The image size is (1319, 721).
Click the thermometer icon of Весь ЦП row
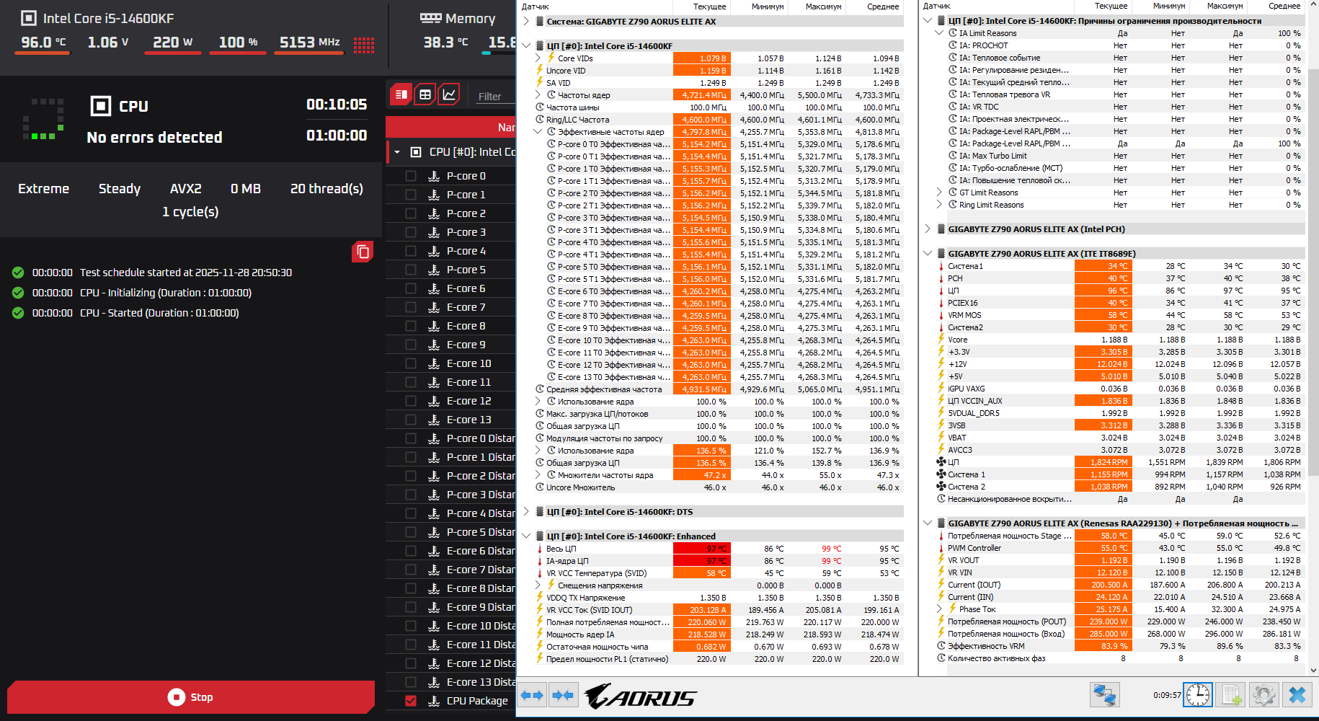coord(539,549)
